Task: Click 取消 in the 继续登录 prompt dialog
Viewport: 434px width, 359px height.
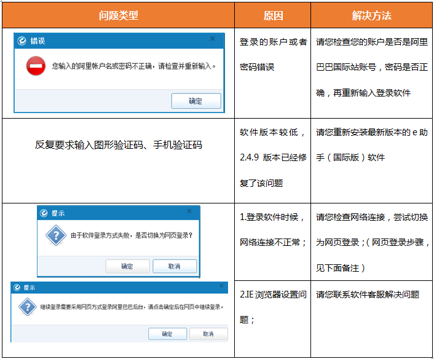Action: coord(208,334)
